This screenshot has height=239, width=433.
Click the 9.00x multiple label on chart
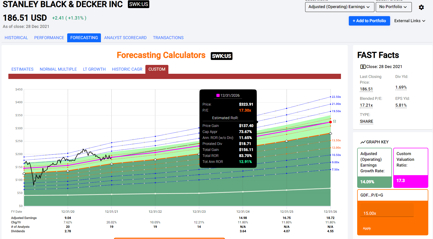coord(335,162)
